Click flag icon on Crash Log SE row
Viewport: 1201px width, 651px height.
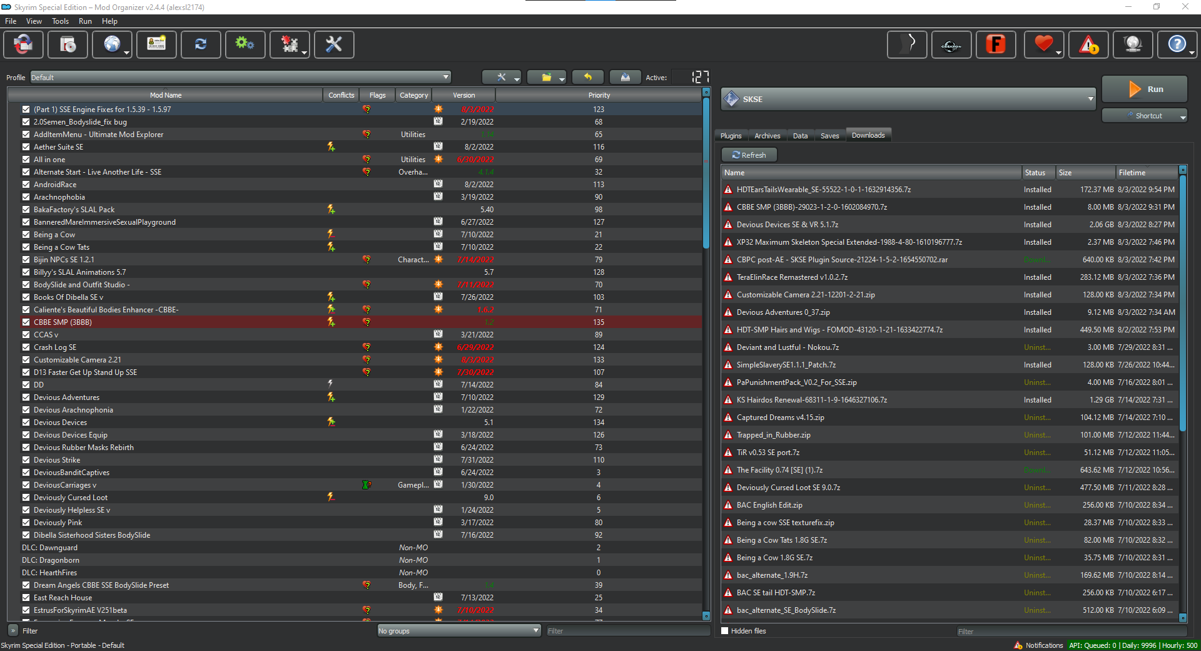367,347
